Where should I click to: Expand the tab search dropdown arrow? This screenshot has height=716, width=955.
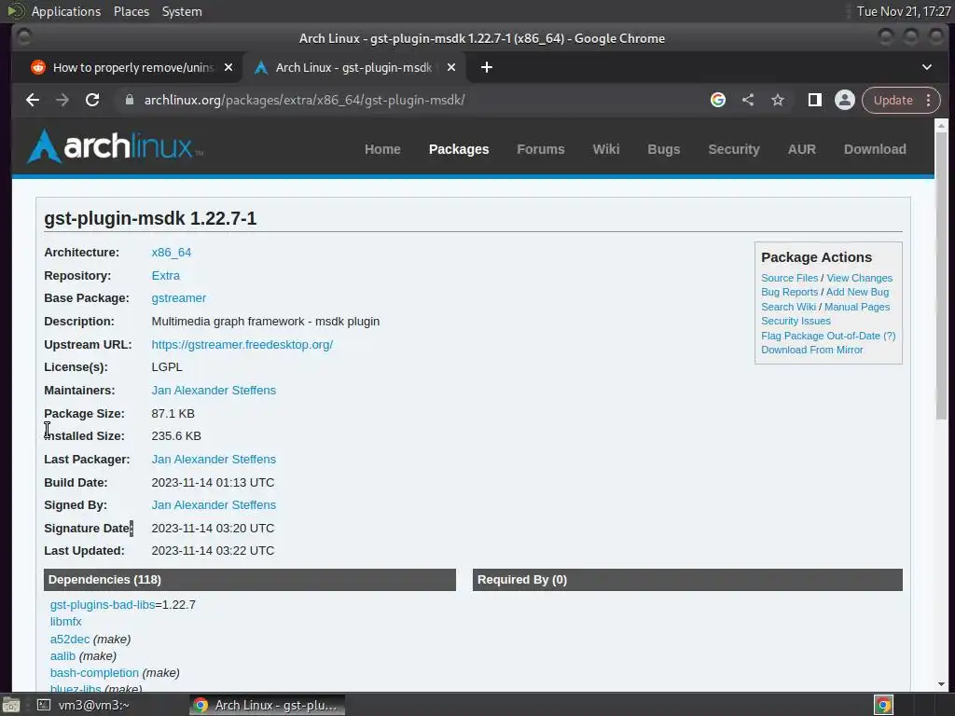point(927,67)
